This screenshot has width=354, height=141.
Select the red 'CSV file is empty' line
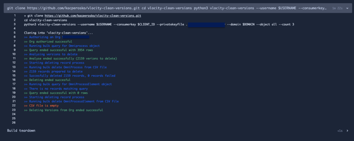coord(41,105)
